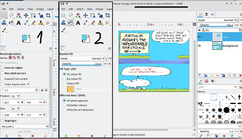Set Rectangle Select mode to add to selection
Screen dimensions: 242x139
[x=14, y=58]
